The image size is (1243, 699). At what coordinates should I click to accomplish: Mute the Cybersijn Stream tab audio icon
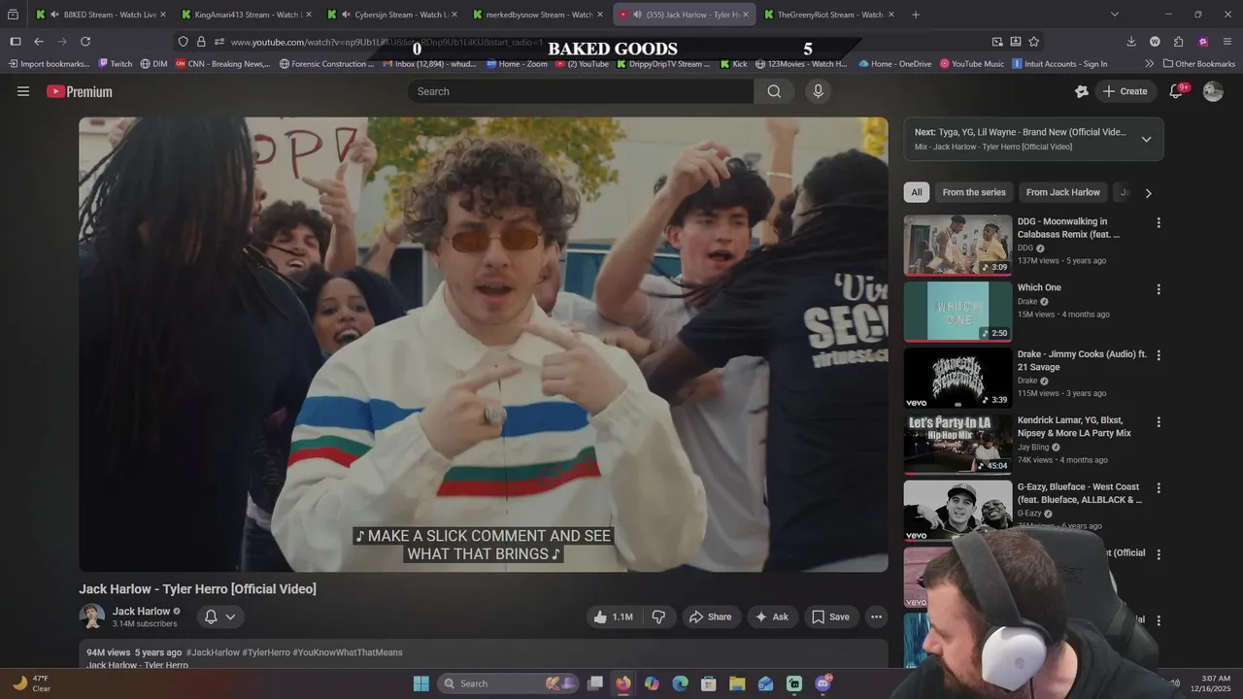(346, 15)
